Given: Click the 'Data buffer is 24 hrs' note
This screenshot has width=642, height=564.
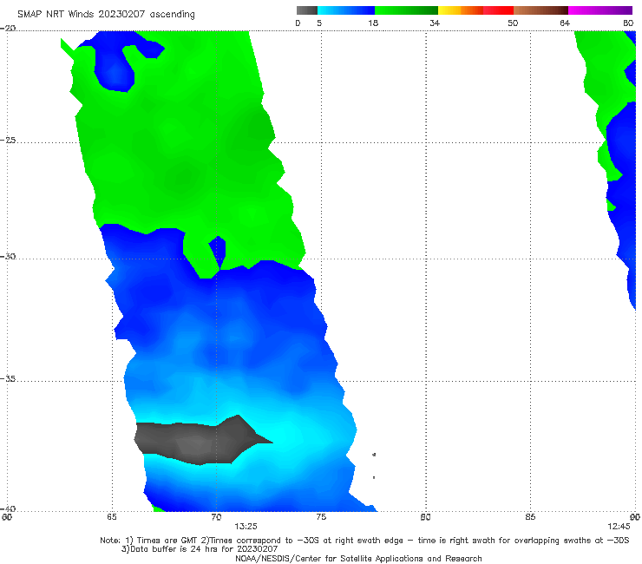Looking at the screenshot, I should pyautogui.click(x=200, y=549).
